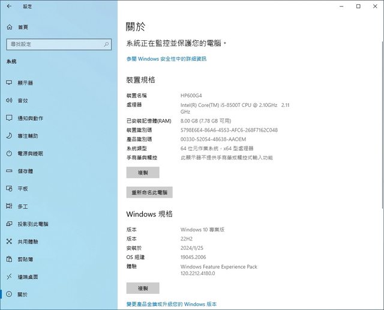The image size is (384, 310).
Task: Click OS build 19045.2006 value
Action: click(x=193, y=257)
